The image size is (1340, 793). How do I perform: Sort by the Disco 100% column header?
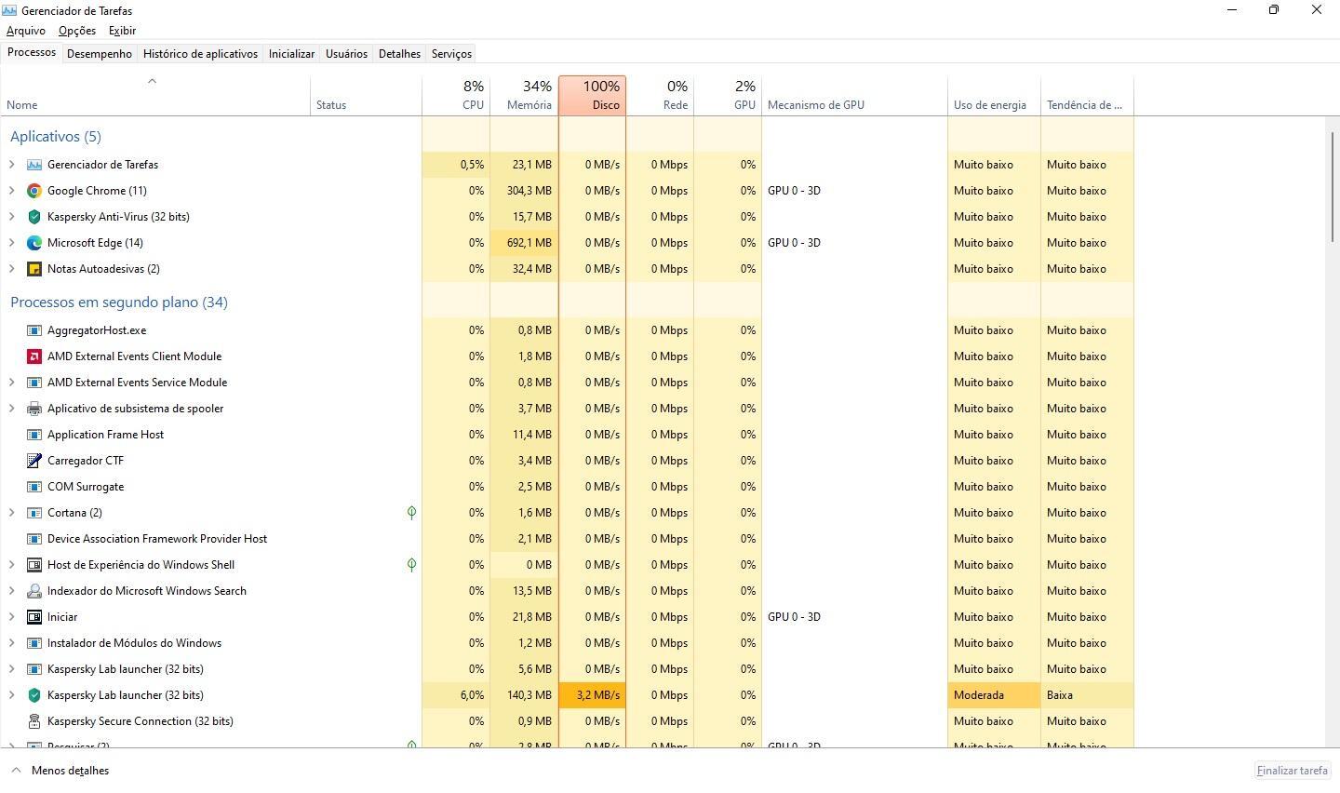pyautogui.click(x=592, y=96)
